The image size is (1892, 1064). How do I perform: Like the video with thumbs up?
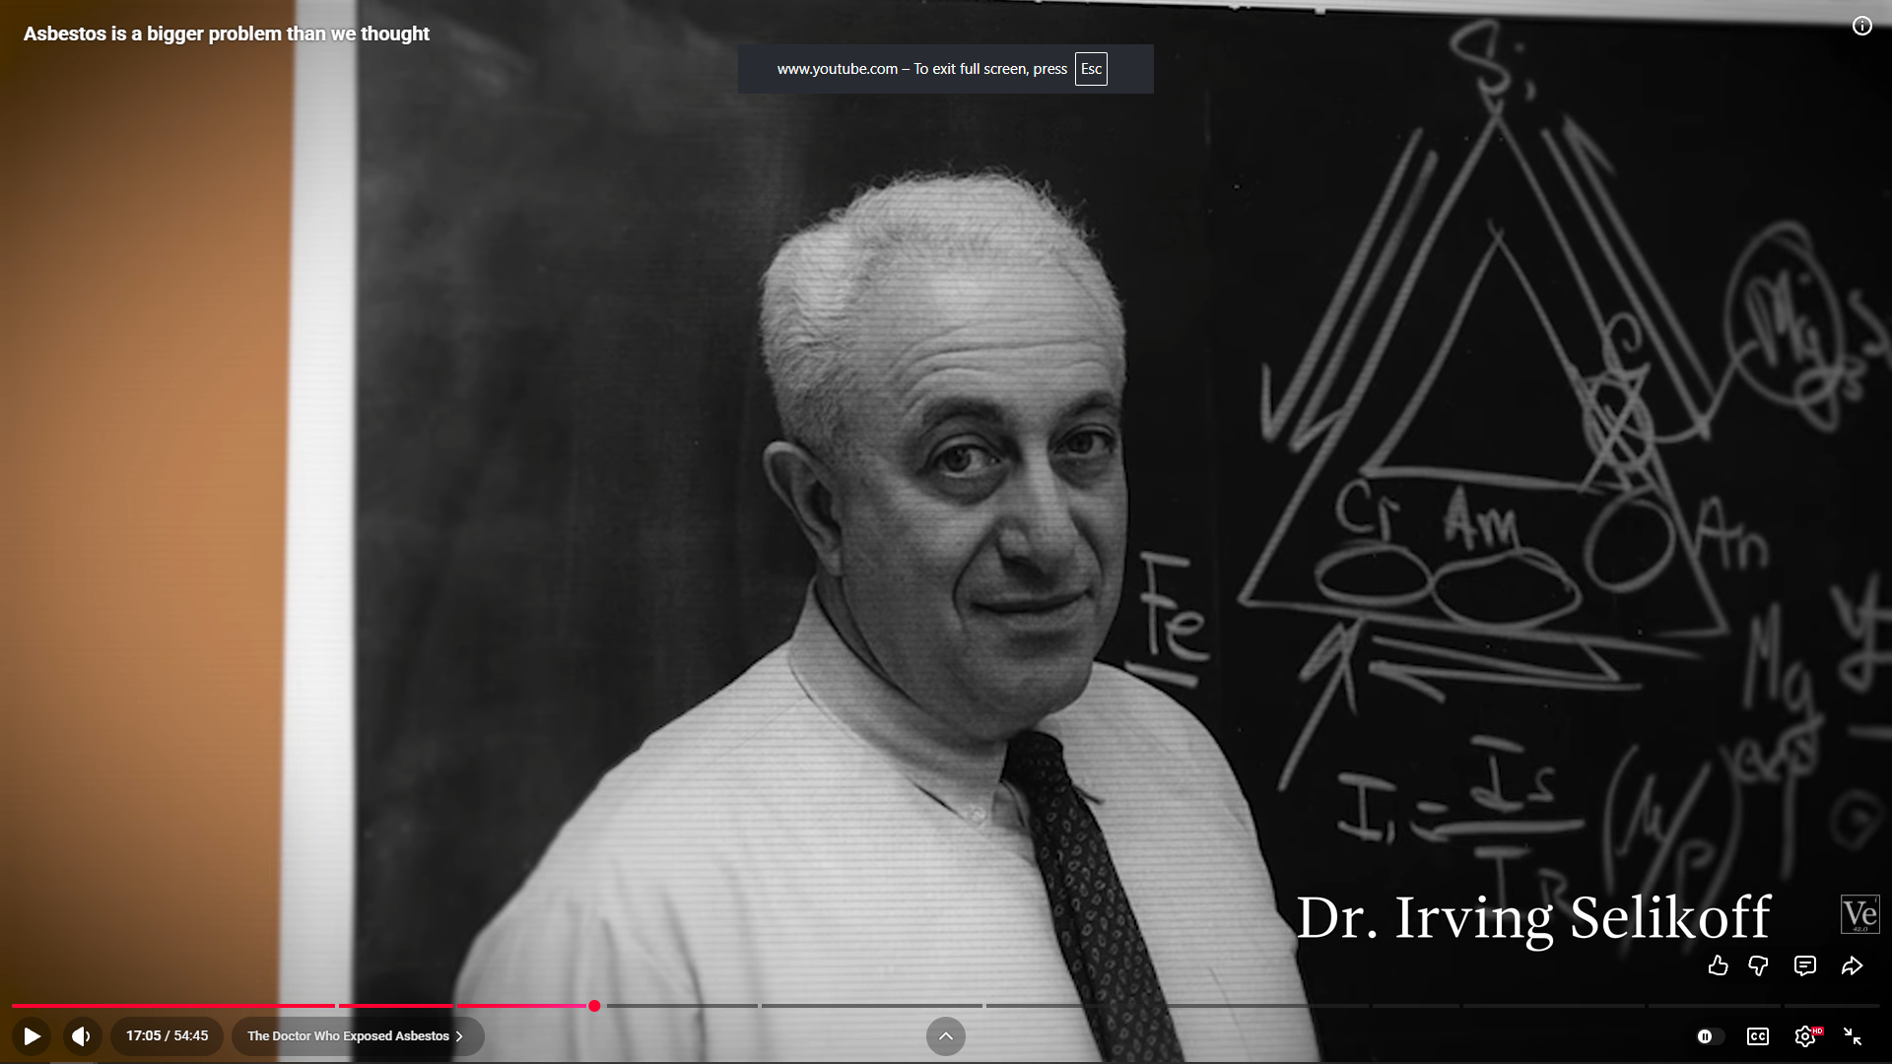coord(1718,965)
